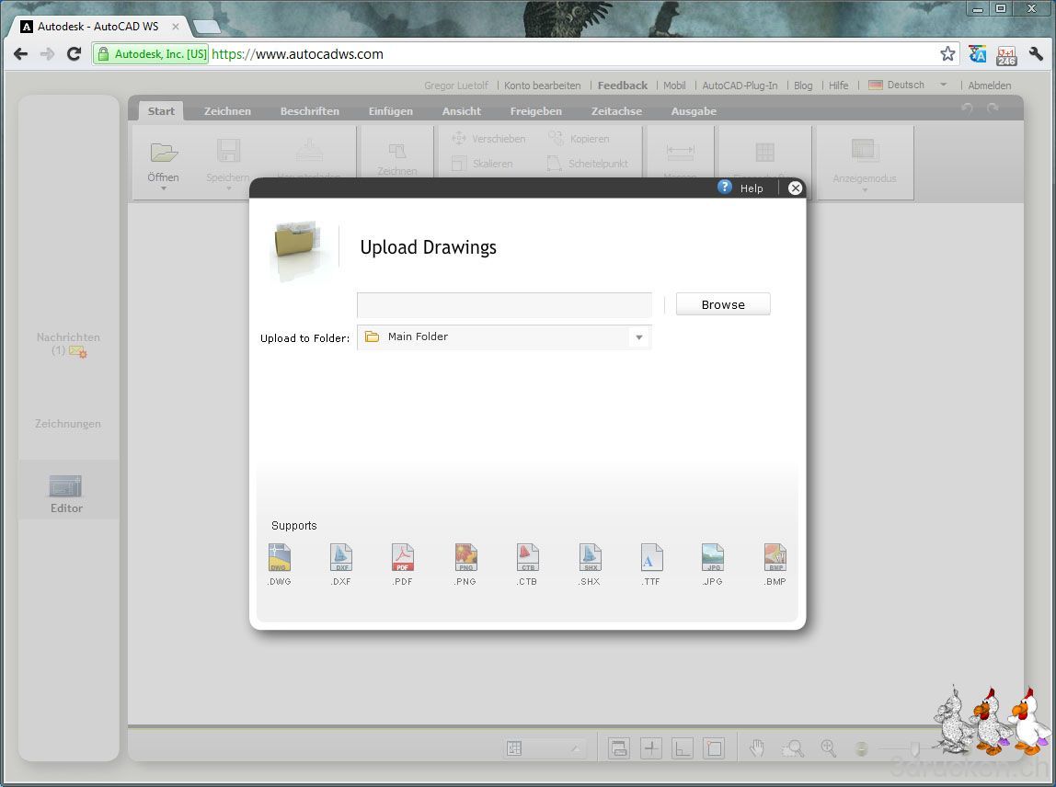Click the zoom extents magnifier icon

tap(829, 748)
